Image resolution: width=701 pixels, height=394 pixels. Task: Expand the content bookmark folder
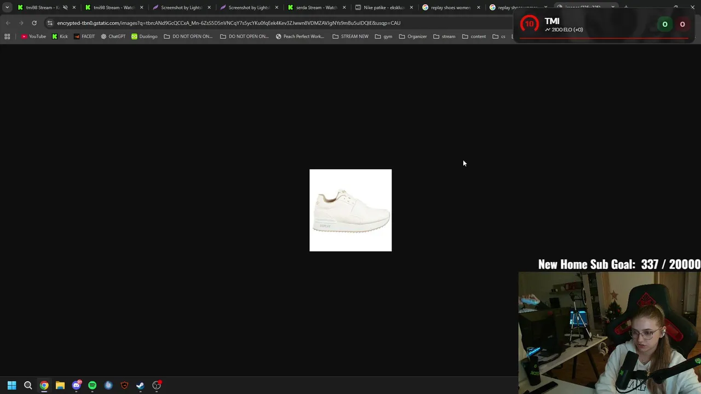click(x=474, y=37)
